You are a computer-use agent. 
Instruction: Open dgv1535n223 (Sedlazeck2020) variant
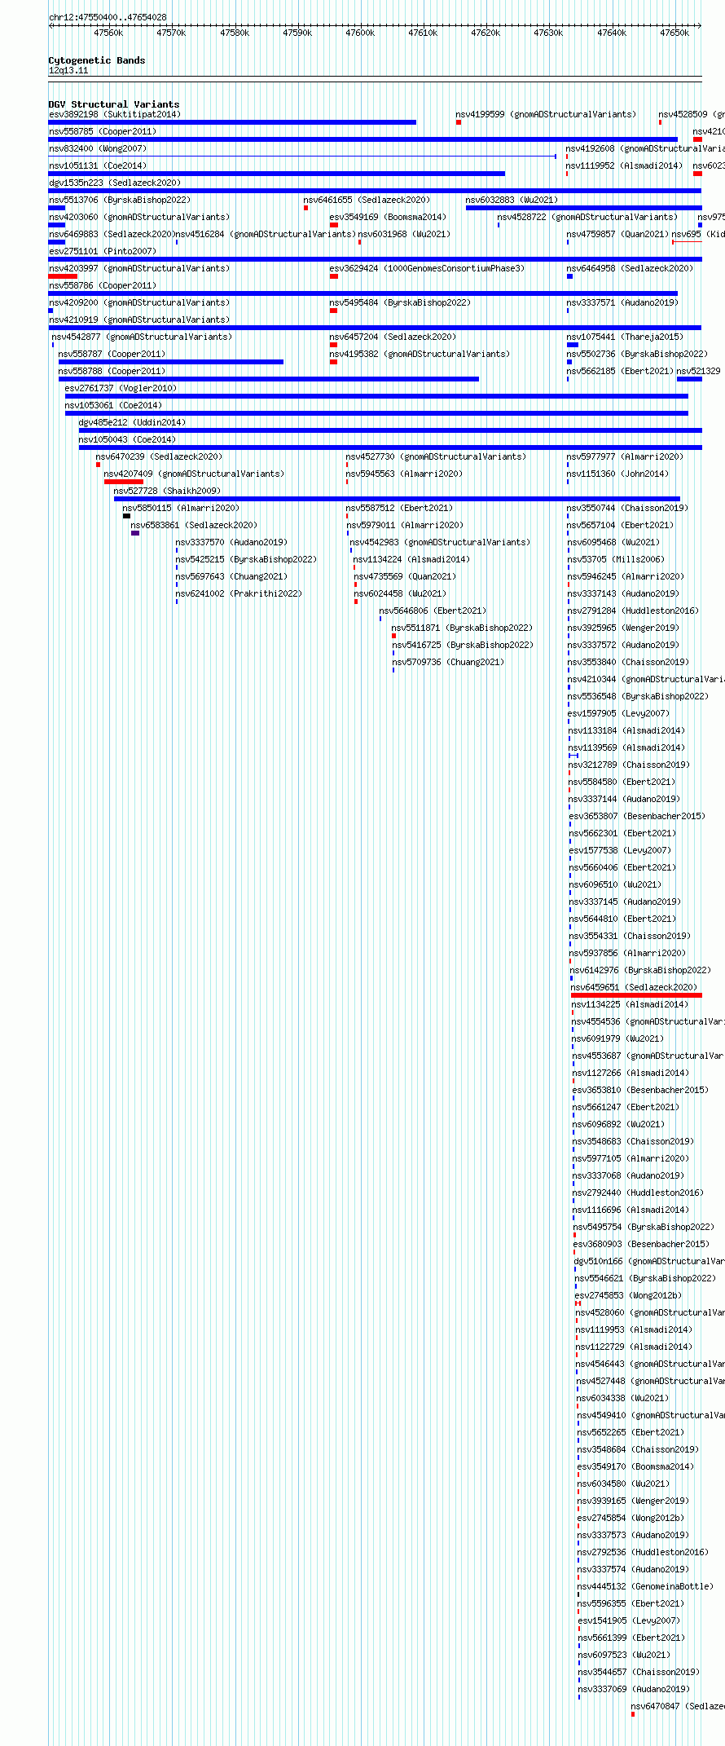coord(115,183)
